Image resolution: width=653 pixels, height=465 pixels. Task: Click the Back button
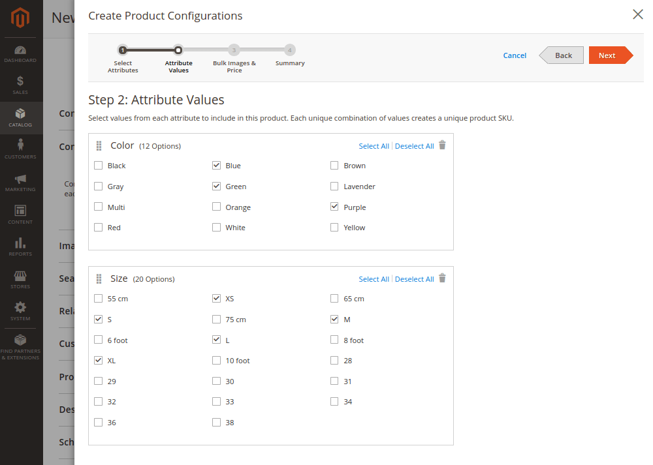pyautogui.click(x=562, y=55)
